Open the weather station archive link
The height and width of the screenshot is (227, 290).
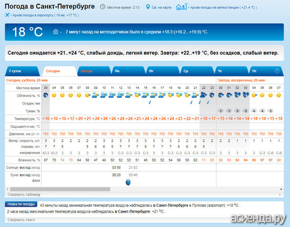(223, 8)
